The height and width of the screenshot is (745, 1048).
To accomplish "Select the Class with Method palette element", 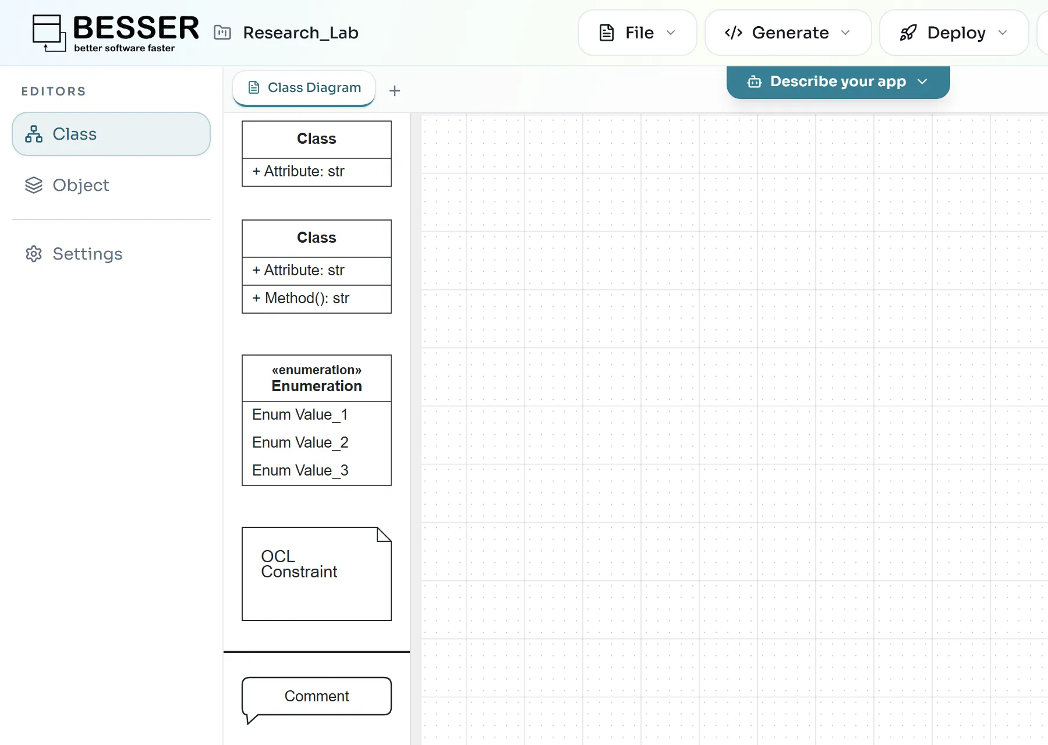I will coord(317,267).
